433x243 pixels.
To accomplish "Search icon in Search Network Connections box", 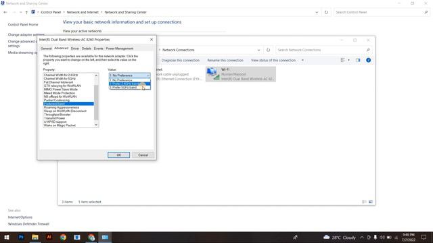I will [368, 50].
